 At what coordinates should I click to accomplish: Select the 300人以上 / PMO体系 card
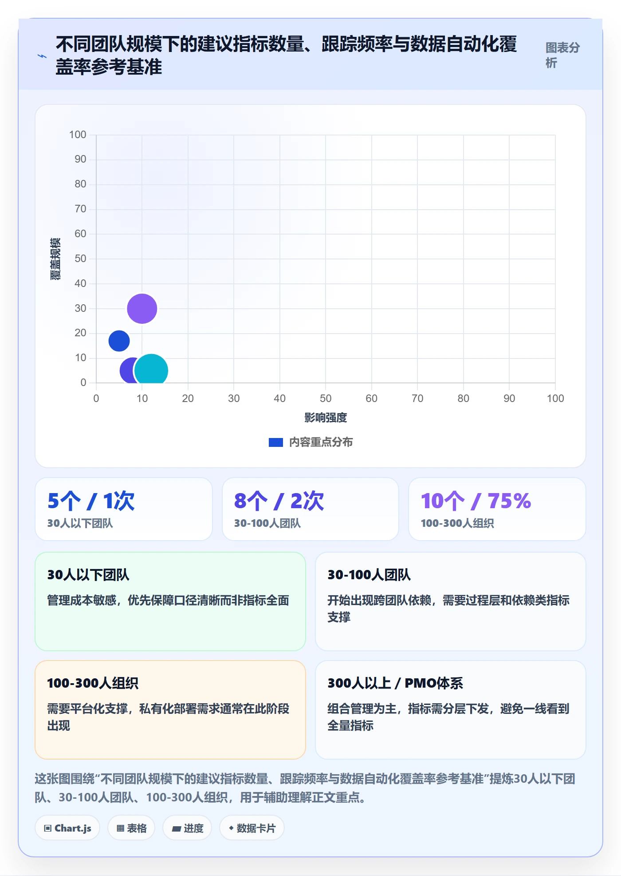coord(451,710)
